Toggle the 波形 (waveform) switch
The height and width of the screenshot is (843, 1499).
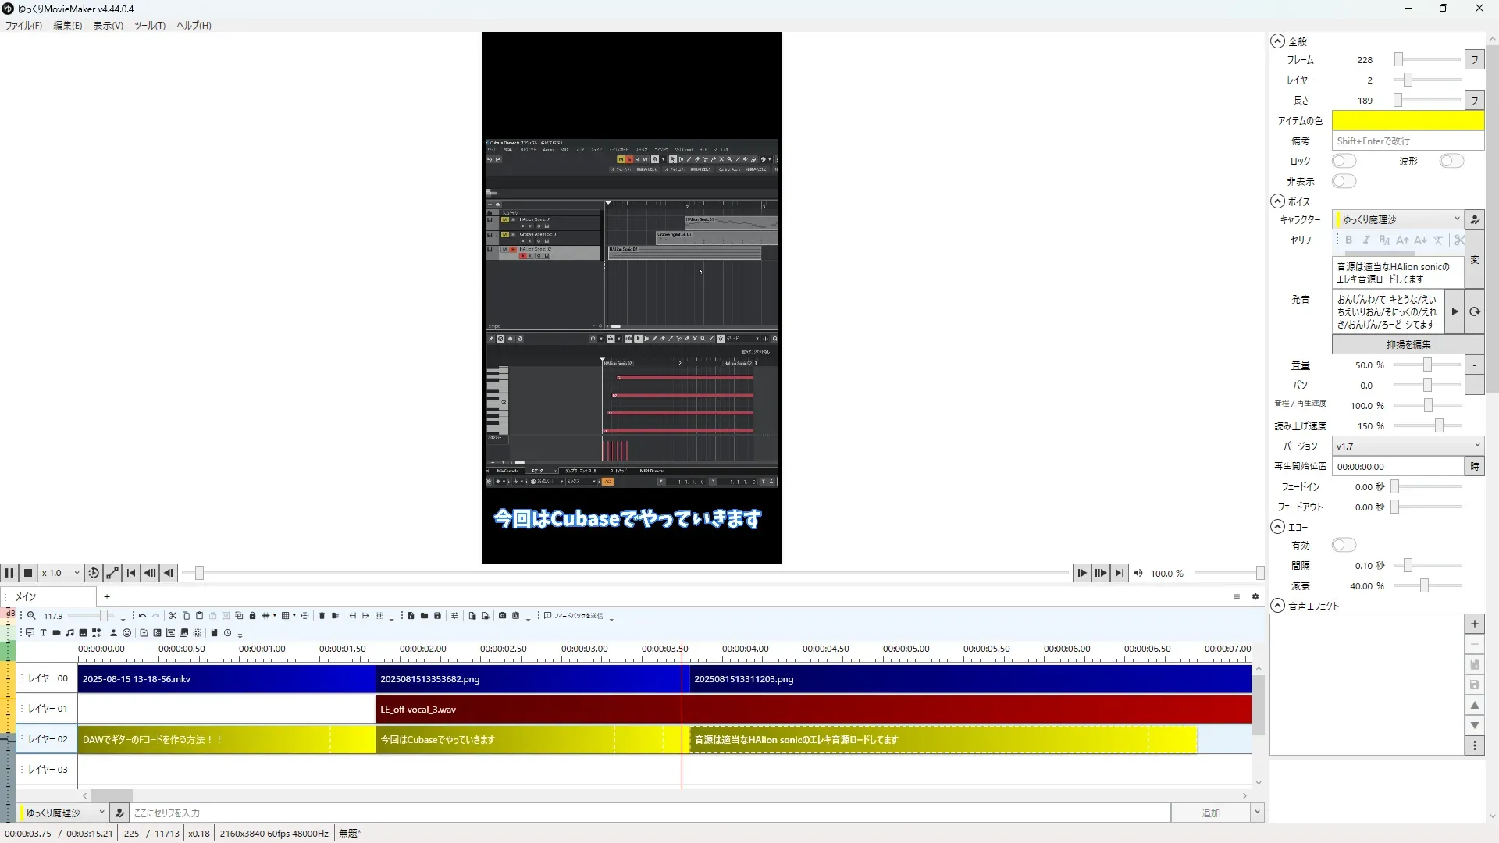pos(1451,161)
